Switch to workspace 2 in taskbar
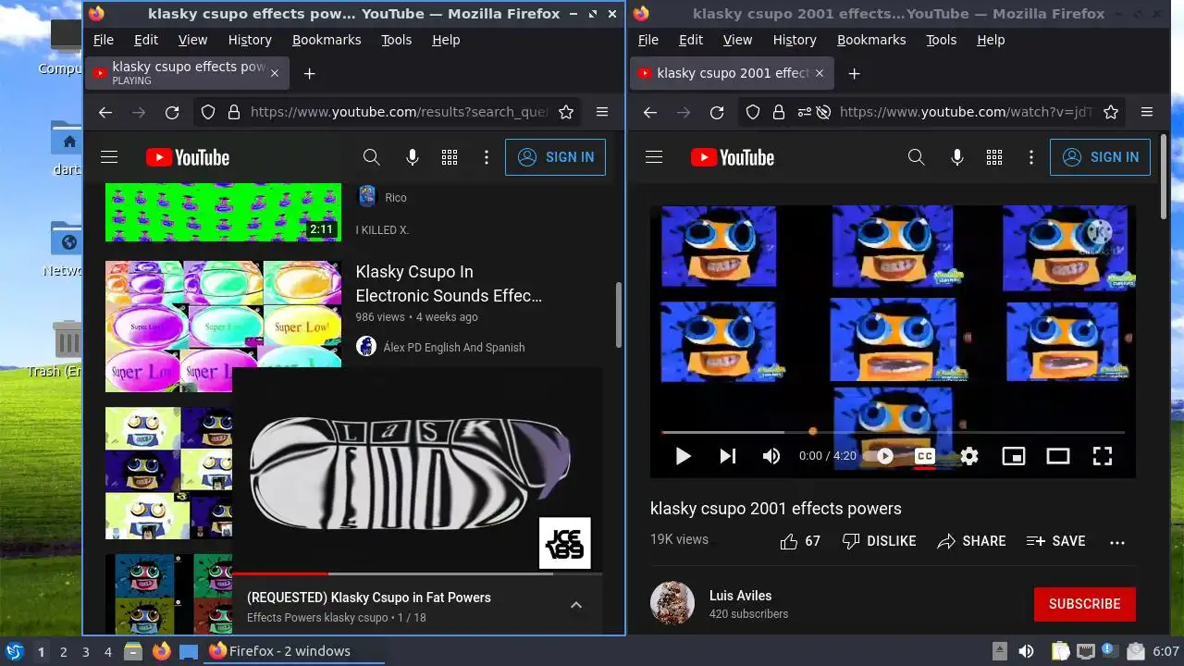The image size is (1184, 666). [63, 651]
